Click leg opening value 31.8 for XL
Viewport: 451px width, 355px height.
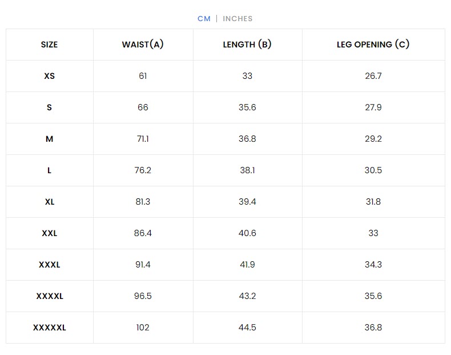373,202
